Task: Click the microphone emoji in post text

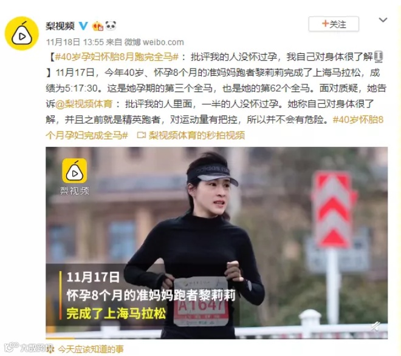Action: [379, 56]
